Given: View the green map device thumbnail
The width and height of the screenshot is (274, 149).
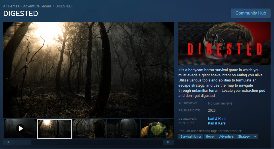Looking at the screenshot, I should pyautogui.click(x=157, y=129).
